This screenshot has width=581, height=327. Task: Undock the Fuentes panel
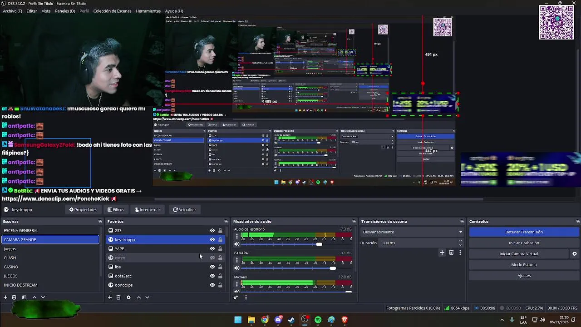click(x=226, y=222)
